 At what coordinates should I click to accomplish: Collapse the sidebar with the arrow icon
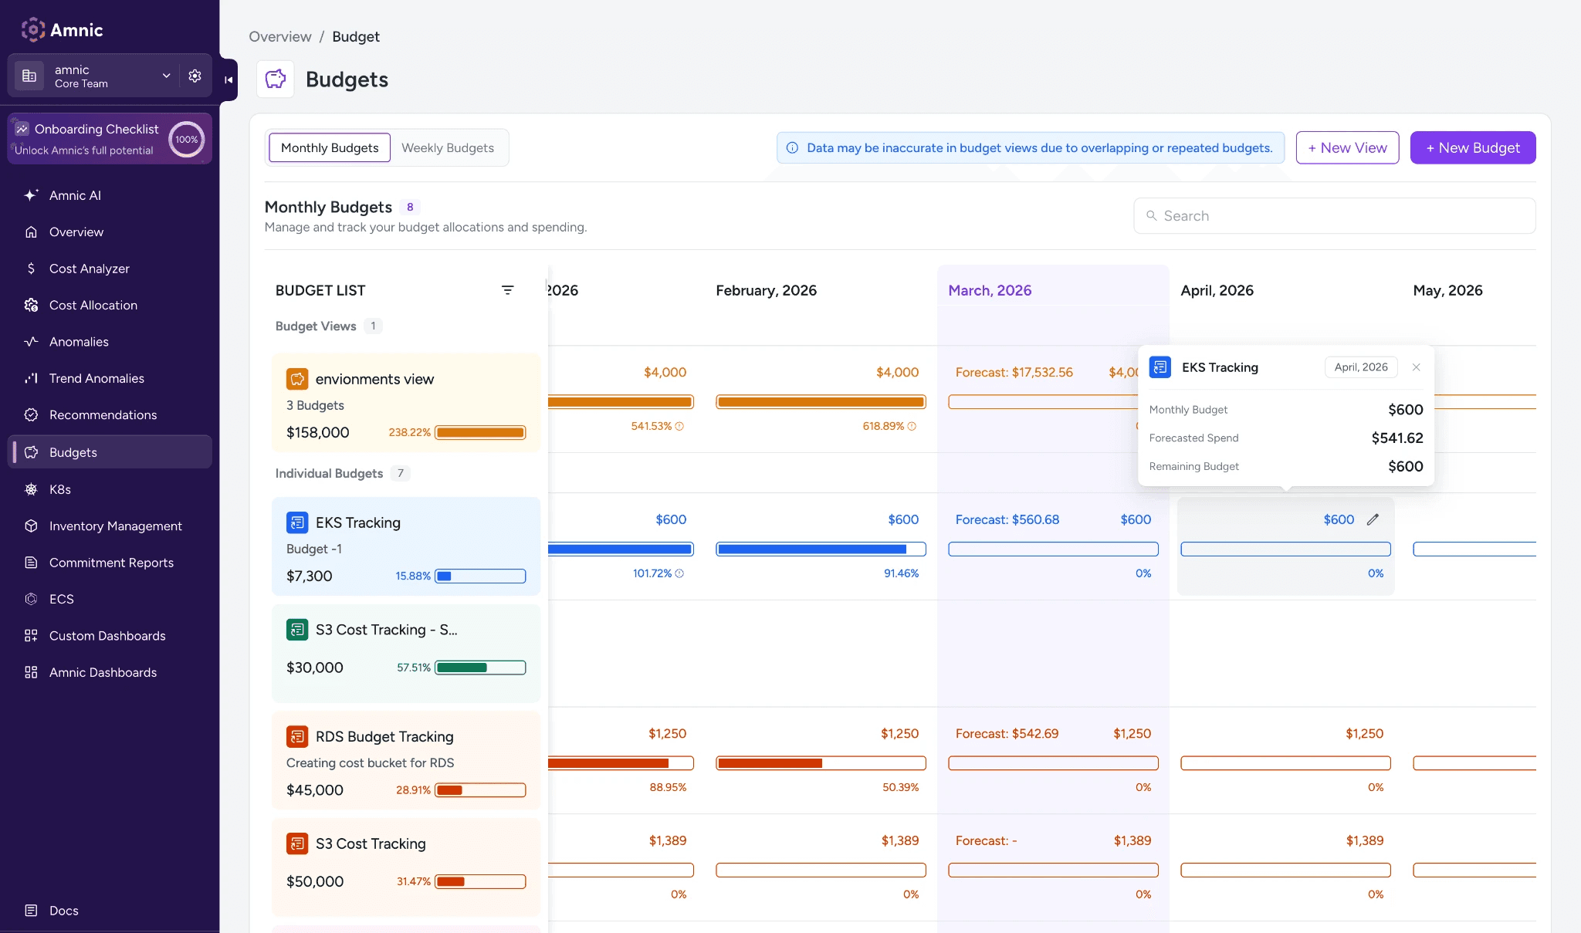pyautogui.click(x=229, y=79)
